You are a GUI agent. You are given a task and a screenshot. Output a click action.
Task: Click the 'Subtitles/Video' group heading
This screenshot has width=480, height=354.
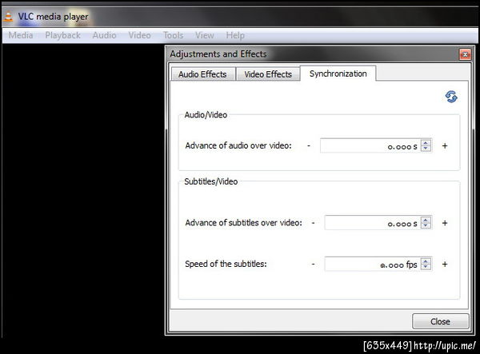(211, 181)
